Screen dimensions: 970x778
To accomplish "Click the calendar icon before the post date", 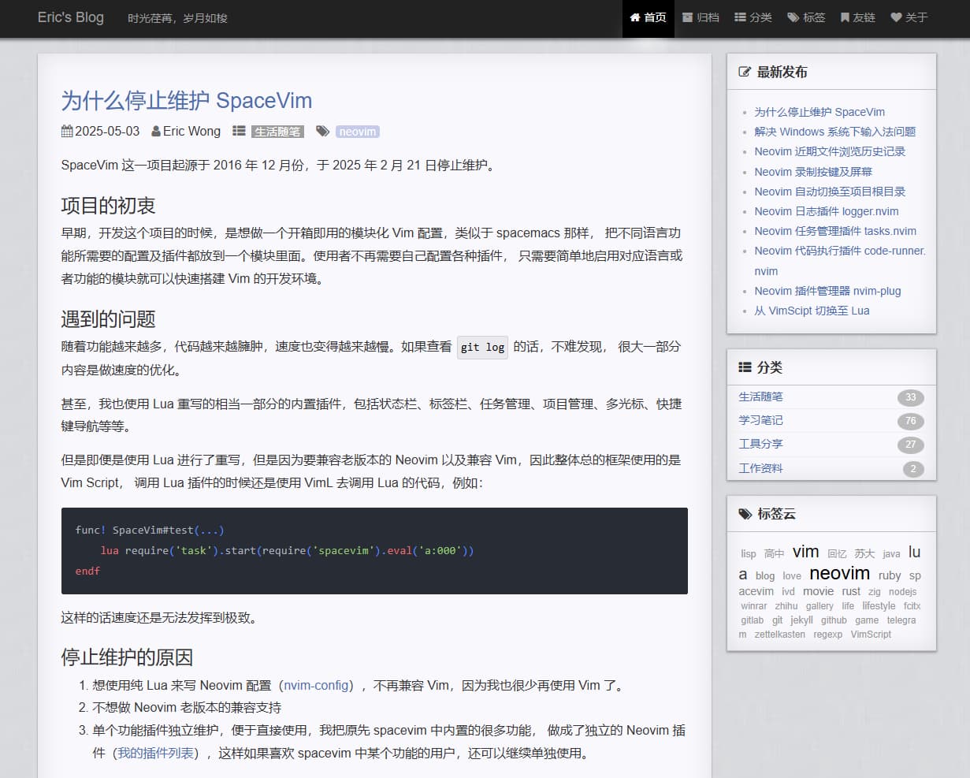I will pyautogui.click(x=66, y=131).
